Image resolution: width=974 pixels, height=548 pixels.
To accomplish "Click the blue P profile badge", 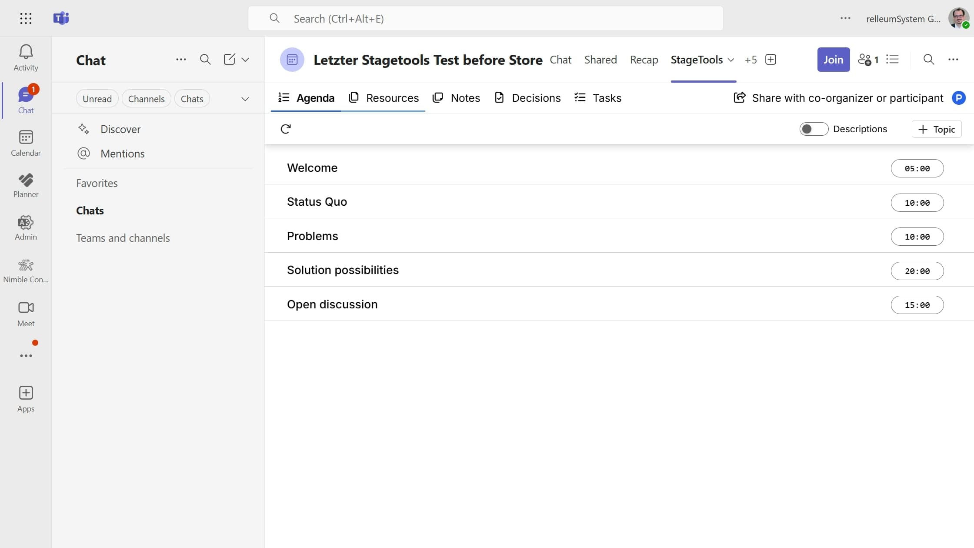I will coord(959,98).
